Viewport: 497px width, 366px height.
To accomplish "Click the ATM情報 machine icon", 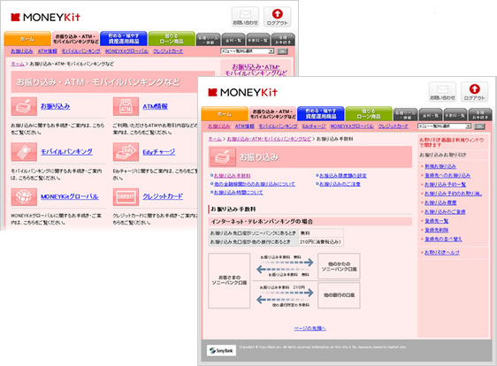I will (x=126, y=106).
